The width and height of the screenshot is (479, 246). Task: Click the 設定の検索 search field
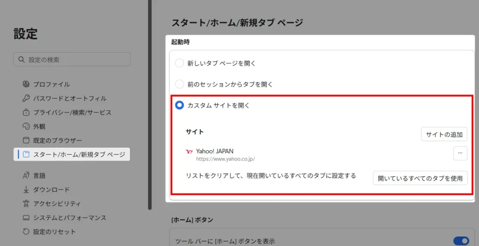72,59
